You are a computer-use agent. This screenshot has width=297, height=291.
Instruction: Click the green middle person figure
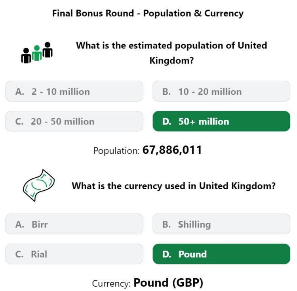coord(37,53)
